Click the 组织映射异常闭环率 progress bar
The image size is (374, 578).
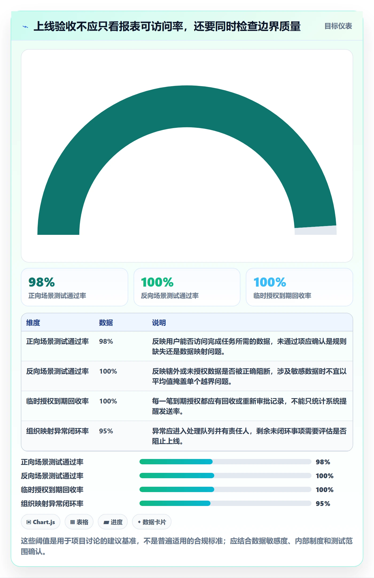225,503
